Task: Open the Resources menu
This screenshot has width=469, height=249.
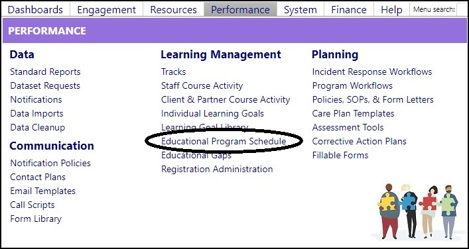Action: click(x=174, y=9)
